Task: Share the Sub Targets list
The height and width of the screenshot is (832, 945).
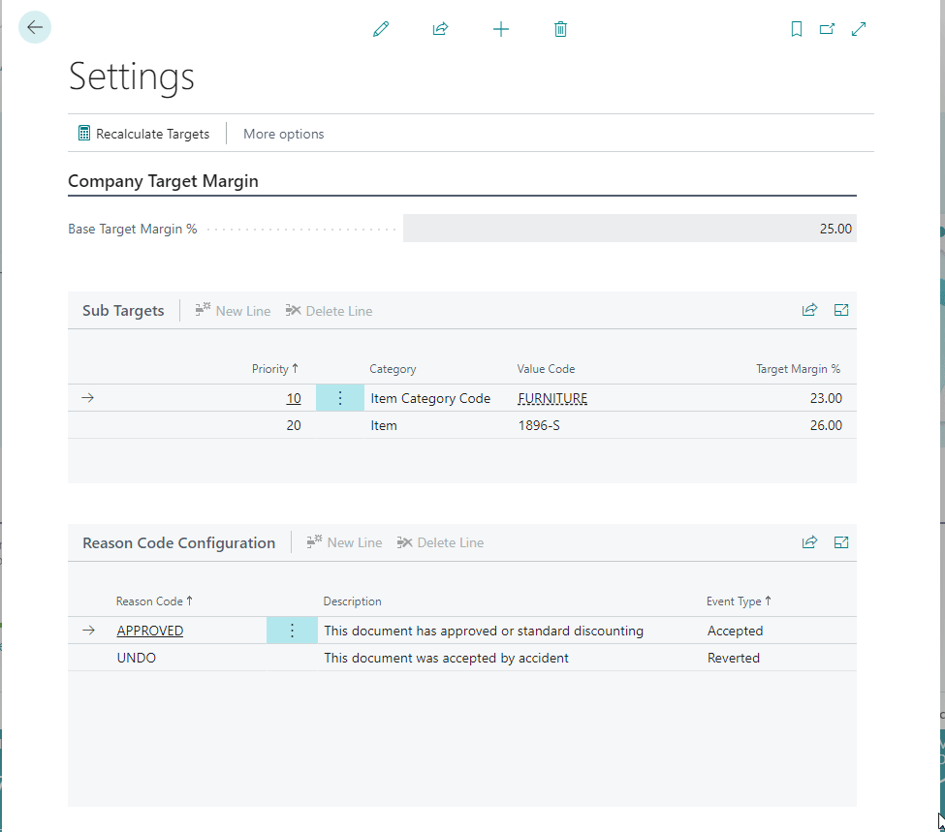Action: (809, 310)
